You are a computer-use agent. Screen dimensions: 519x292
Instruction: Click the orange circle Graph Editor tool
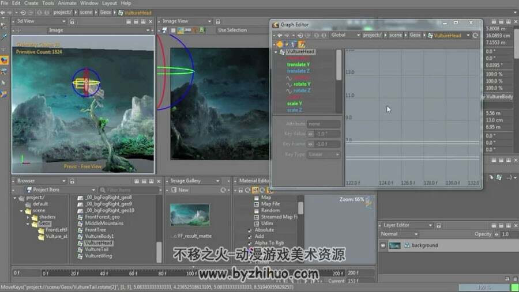point(280,44)
